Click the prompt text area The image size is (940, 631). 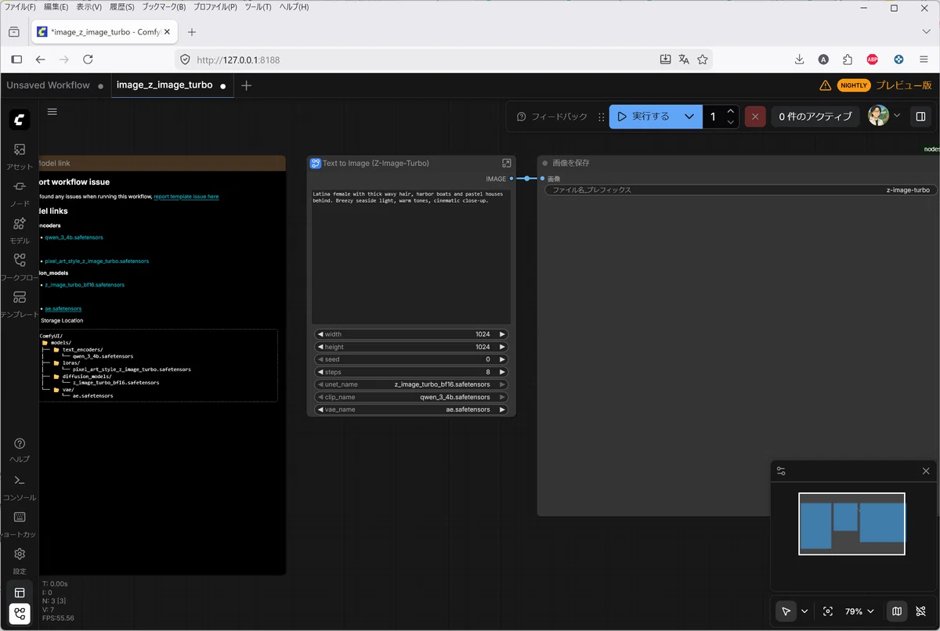tap(411, 256)
